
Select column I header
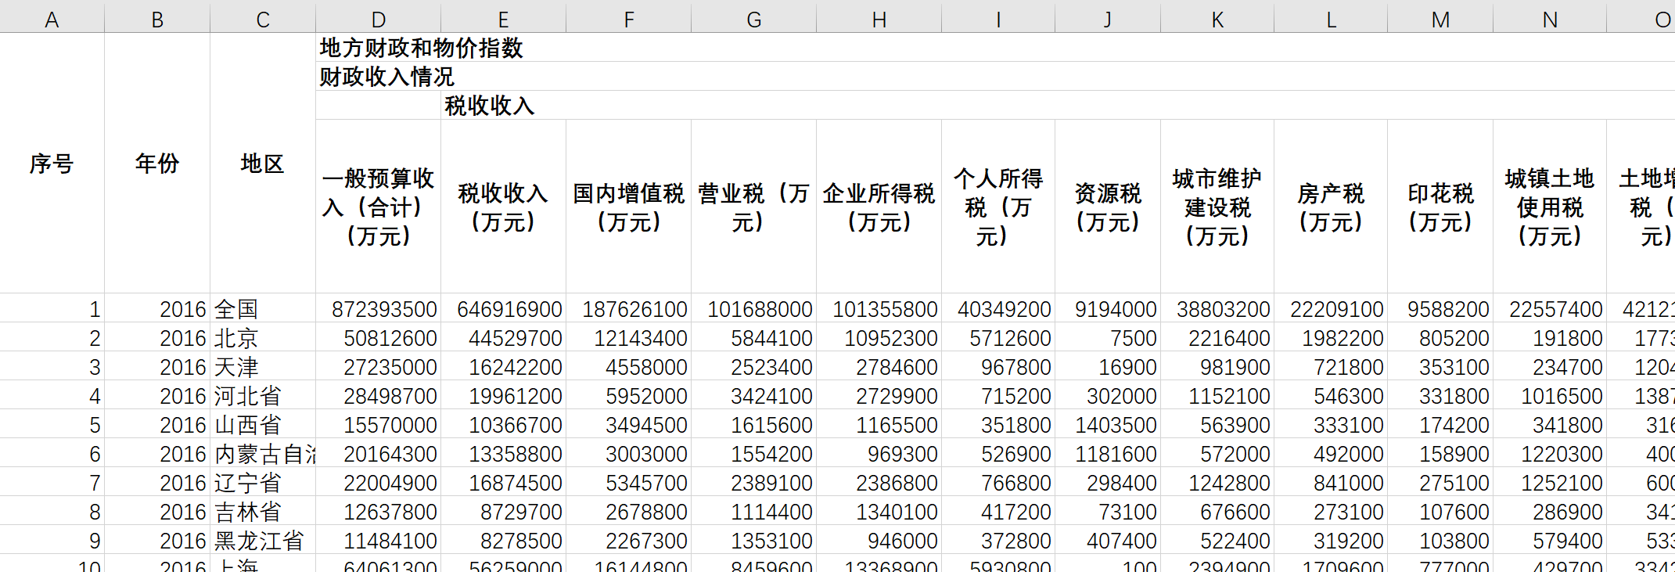tap(998, 19)
